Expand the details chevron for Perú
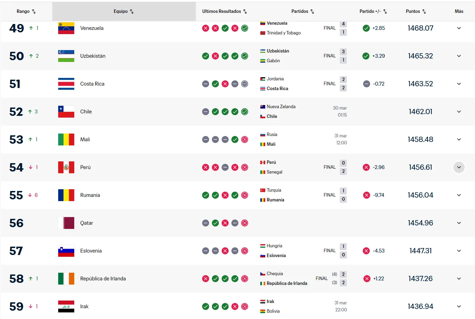The image size is (475, 319). coord(459,167)
